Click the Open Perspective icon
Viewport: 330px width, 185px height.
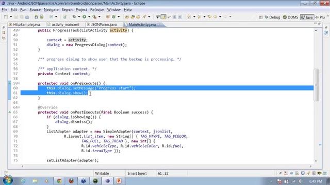coord(261,17)
